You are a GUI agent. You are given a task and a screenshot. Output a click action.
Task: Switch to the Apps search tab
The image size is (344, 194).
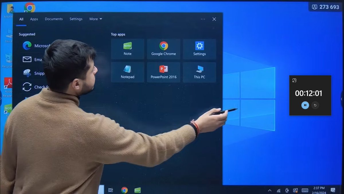click(34, 19)
